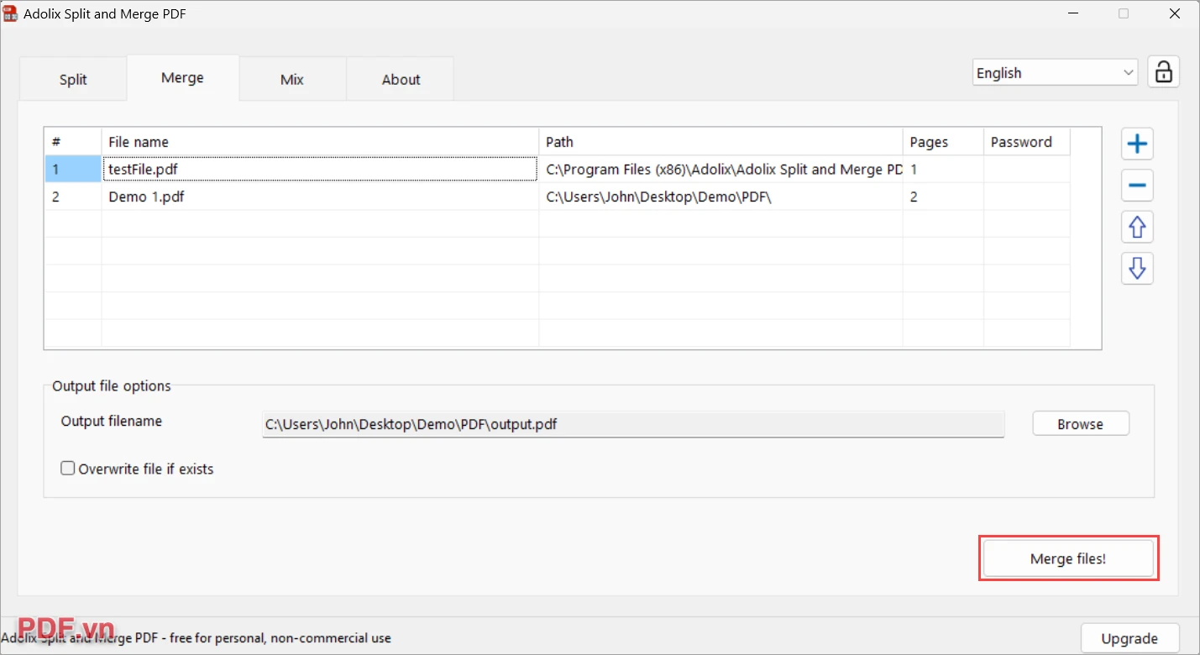Move selected file up with the arrow icon
Viewport: 1200px width, 655px height.
1137,227
